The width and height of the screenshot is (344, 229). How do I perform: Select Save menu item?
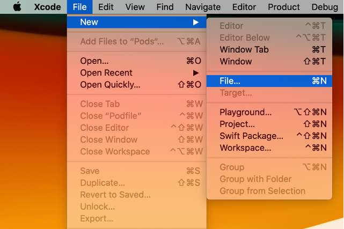coord(137,171)
